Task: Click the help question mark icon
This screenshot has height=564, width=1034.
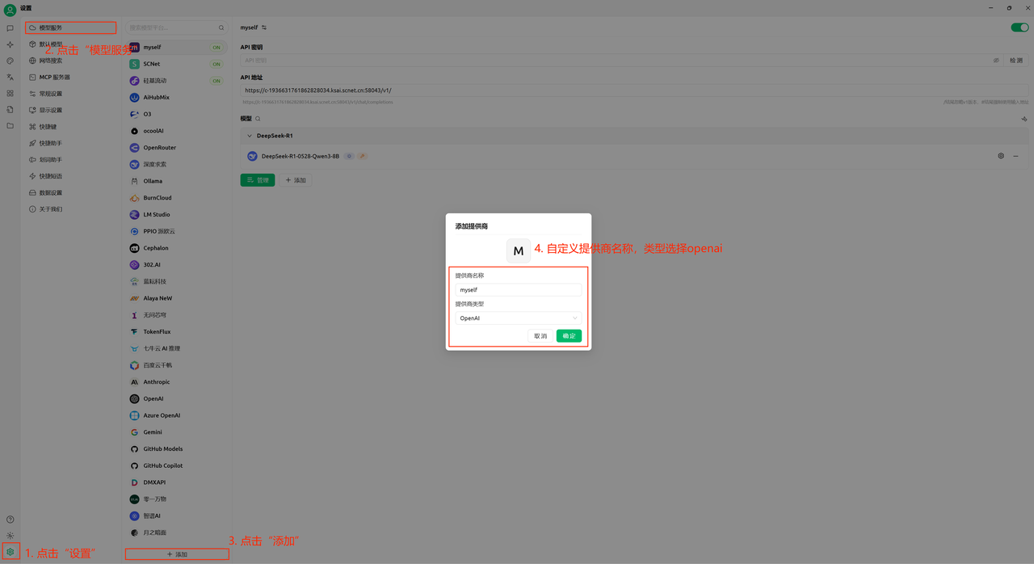Action: [10, 520]
